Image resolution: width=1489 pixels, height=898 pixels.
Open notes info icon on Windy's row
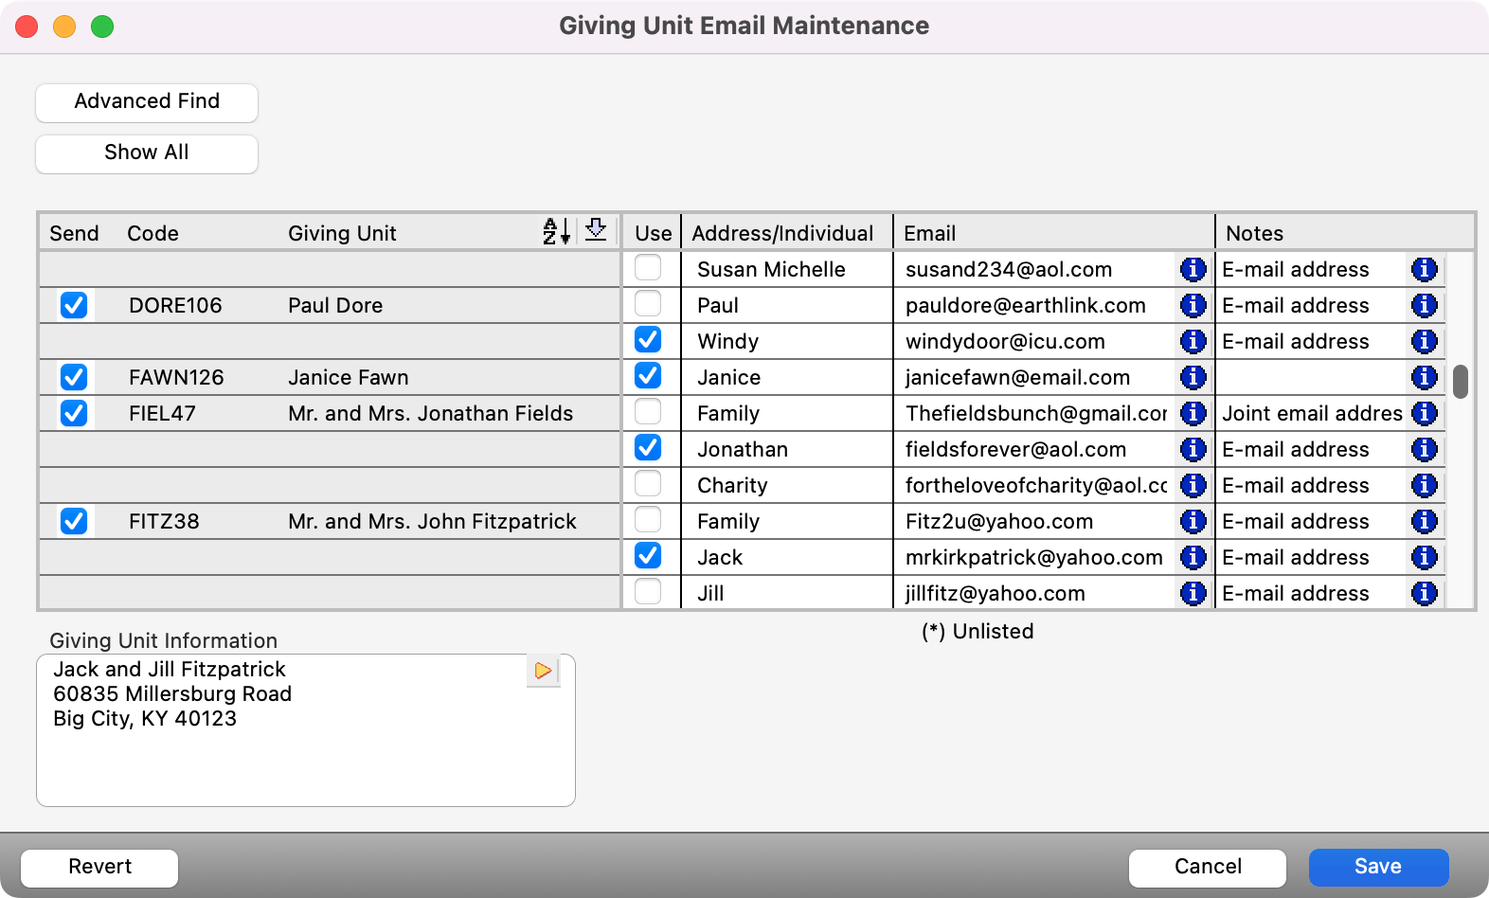pos(1424,341)
